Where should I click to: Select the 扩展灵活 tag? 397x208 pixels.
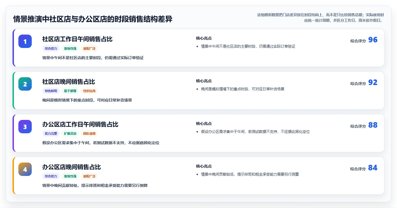point(70,134)
